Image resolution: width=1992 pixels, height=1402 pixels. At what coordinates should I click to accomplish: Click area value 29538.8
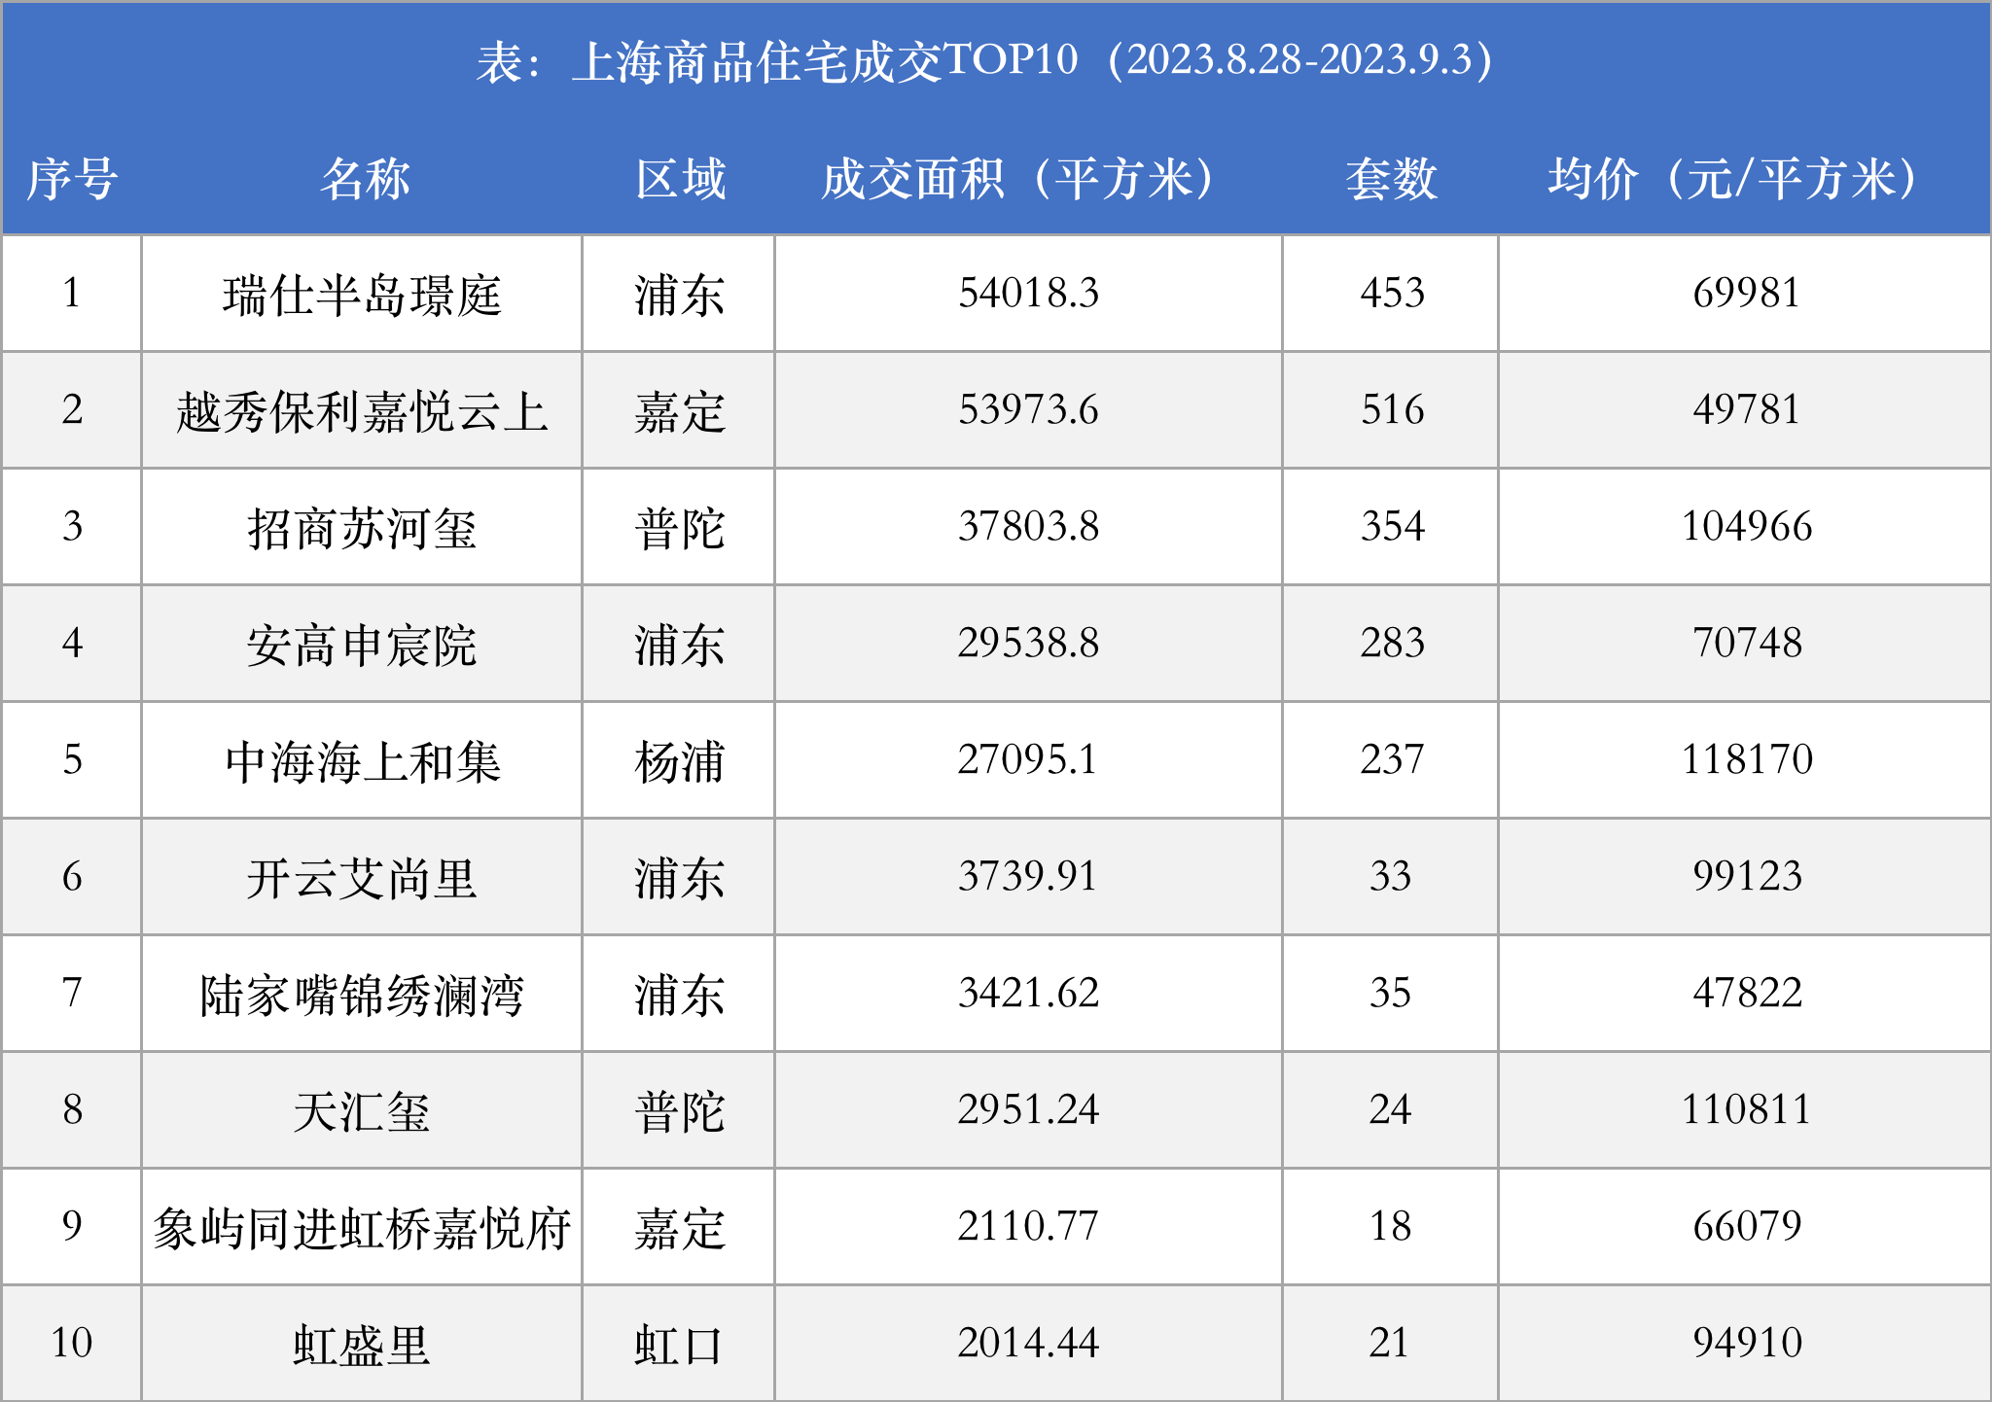pyautogui.click(x=1029, y=643)
